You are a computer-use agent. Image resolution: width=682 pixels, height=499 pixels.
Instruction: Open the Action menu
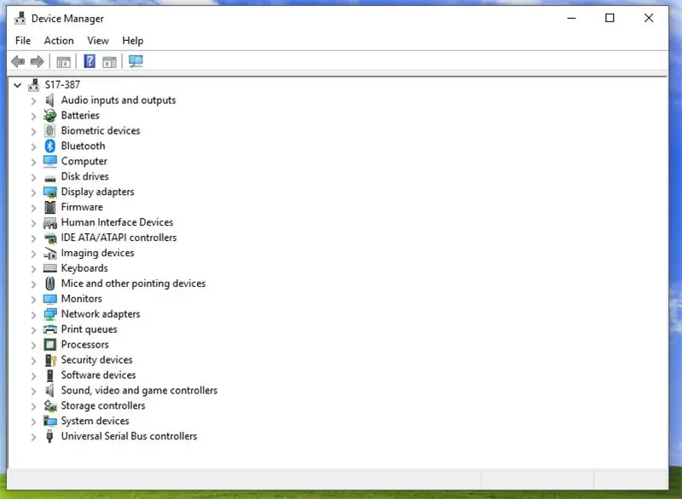[x=59, y=40]
